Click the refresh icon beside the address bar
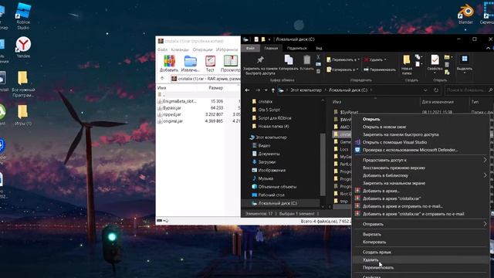Screen dimensions: 494x278 [x=436, y=90]
